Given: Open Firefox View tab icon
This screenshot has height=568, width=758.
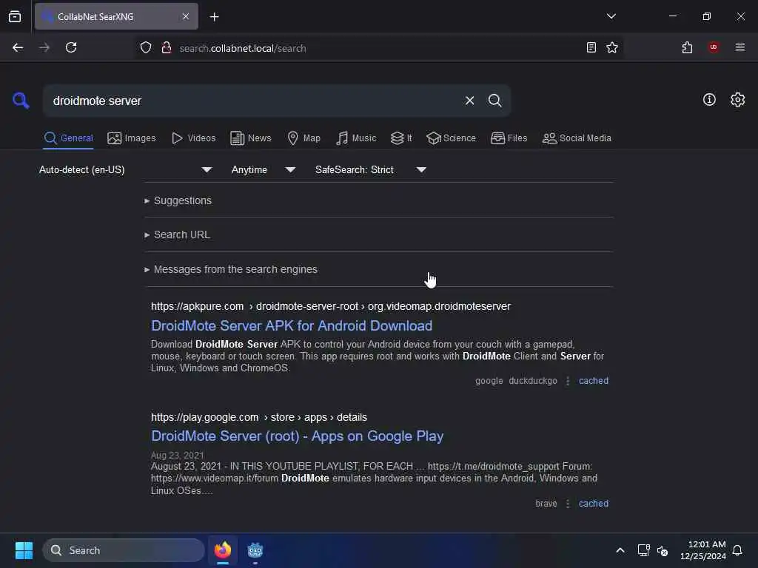Looking at the screenshot, I should [15, 16].
